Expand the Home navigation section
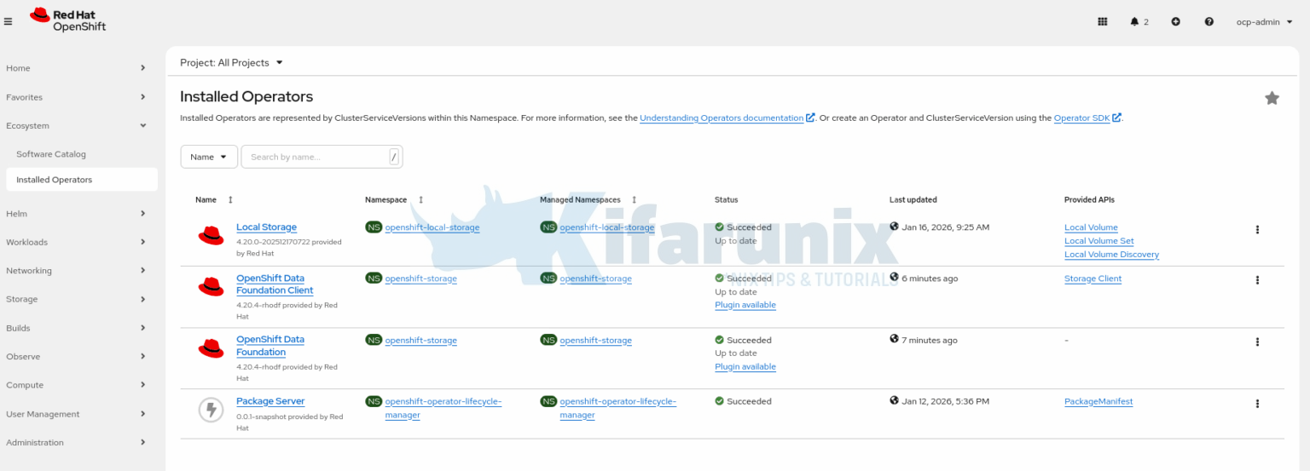 tap(76, 68)
